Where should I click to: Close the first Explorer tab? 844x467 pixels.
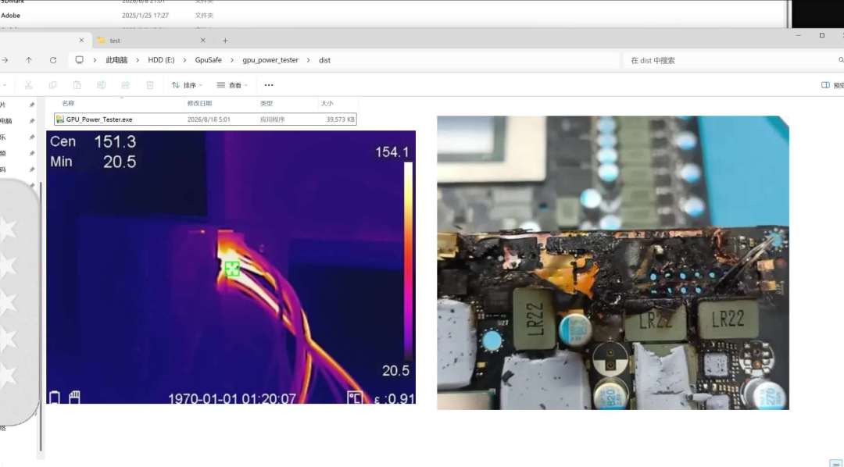point(81,41)
